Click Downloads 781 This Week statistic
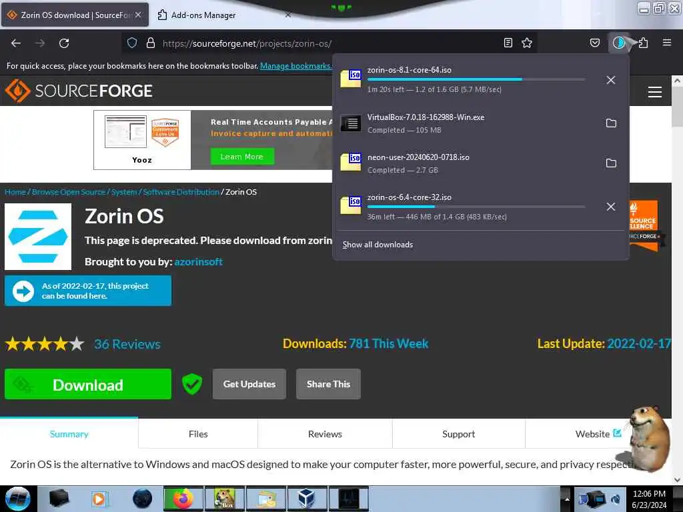683x512 pixels. [x=356, y=343]
